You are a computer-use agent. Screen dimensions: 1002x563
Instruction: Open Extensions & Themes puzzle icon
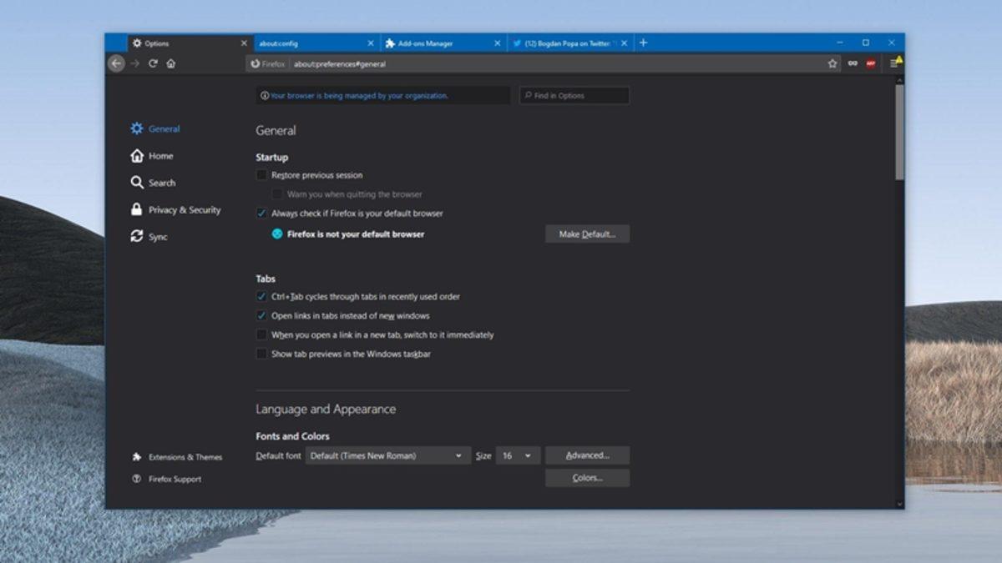pyautogui.click(x=135, y=456)
